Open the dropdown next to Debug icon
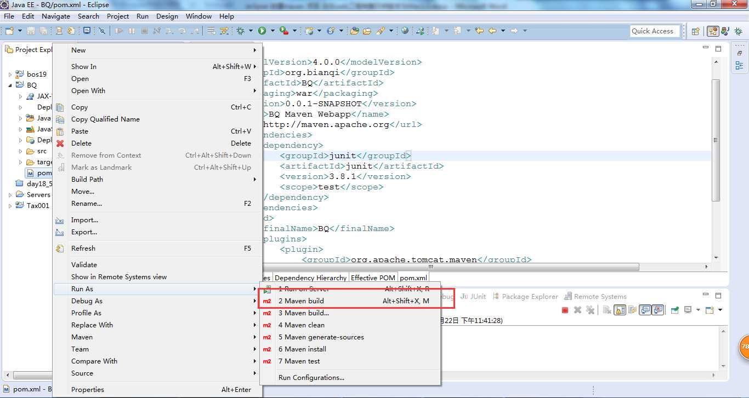 click(x=251, y=31)
